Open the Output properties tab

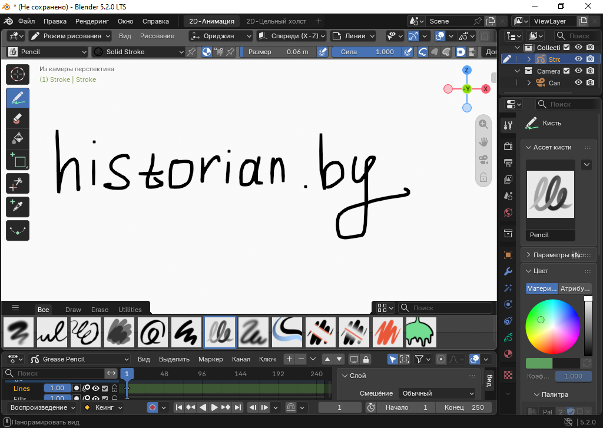(x=508, y=162)
